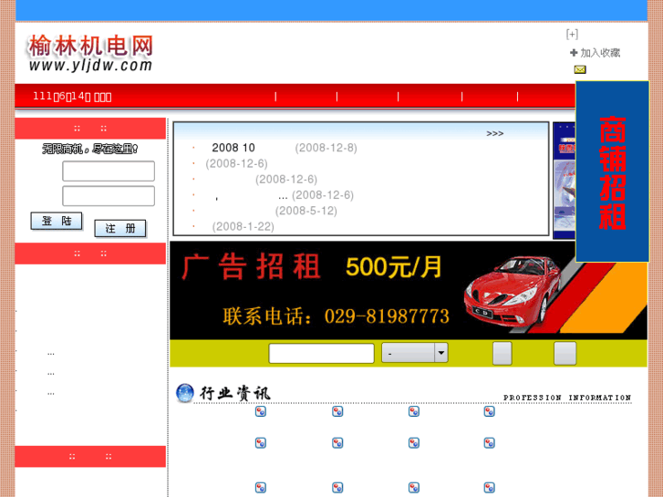Open the >>> more link in the news box
The width and height of the screenshot is (663, 497).
[x=494, y=134]
